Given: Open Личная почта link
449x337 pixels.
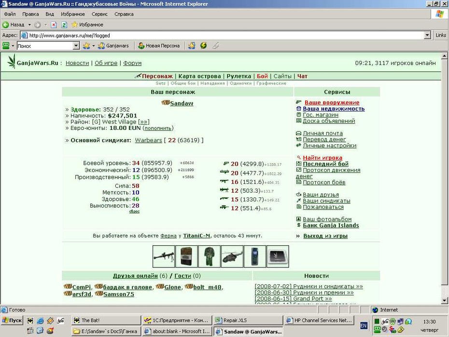Looking at the screenshot, I should [323, 133].
